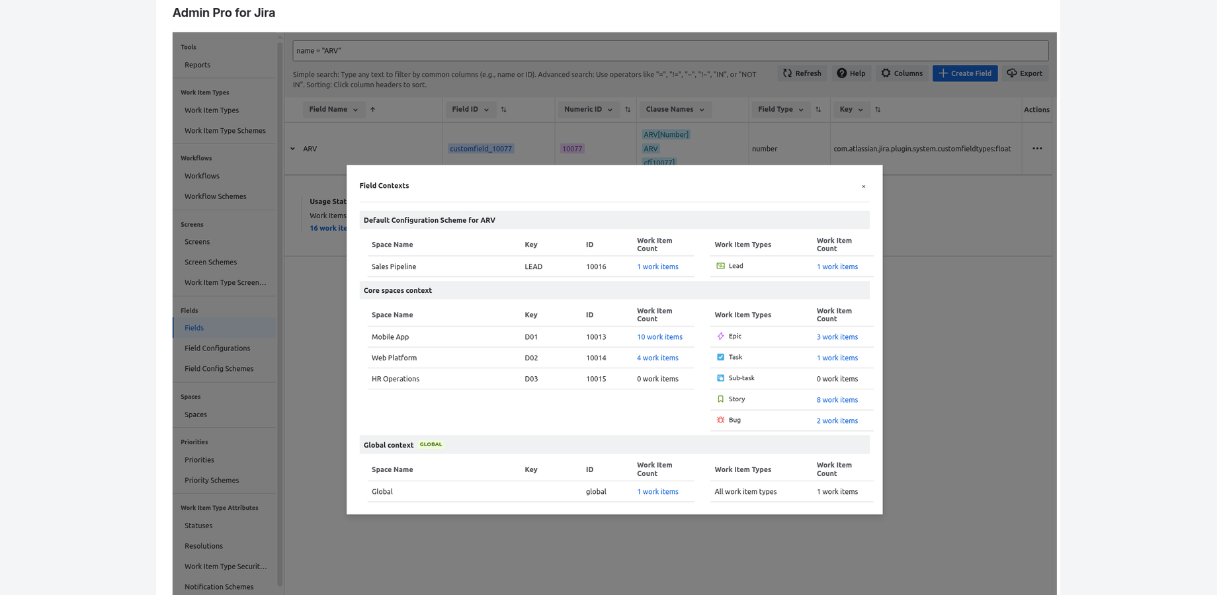Click the sidebar vertical scrollbar
This screenshot has width=1217, height=595.
pyautogui.click(x=280, y=313)
